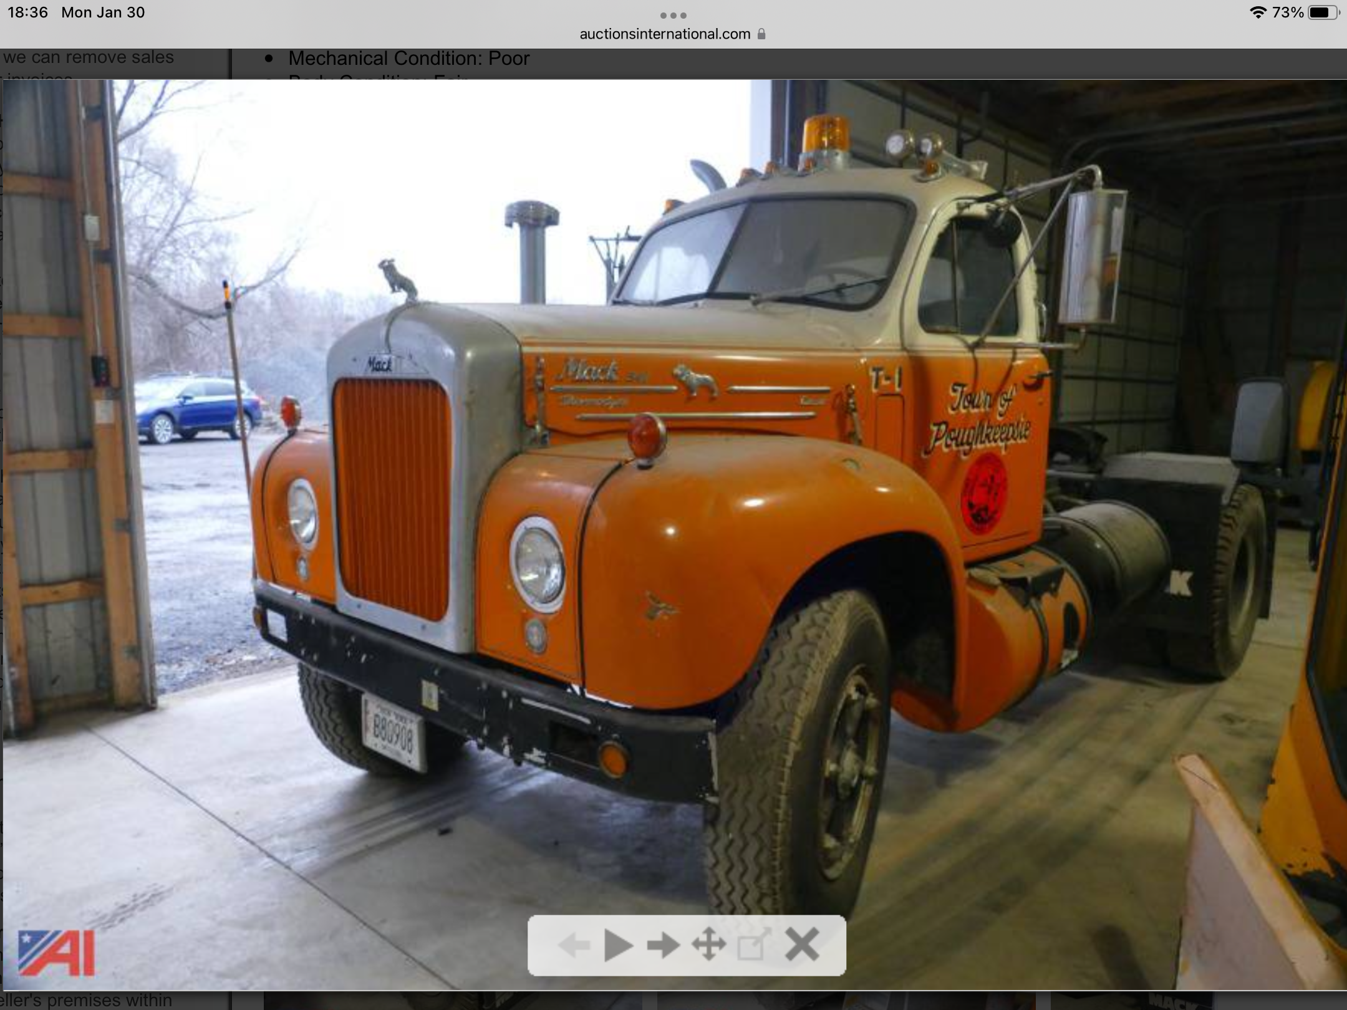The height and width of the screenshot is (1010, 1347).
Task: Close the lightbox with the X icon
Action: tap(802, 945)
